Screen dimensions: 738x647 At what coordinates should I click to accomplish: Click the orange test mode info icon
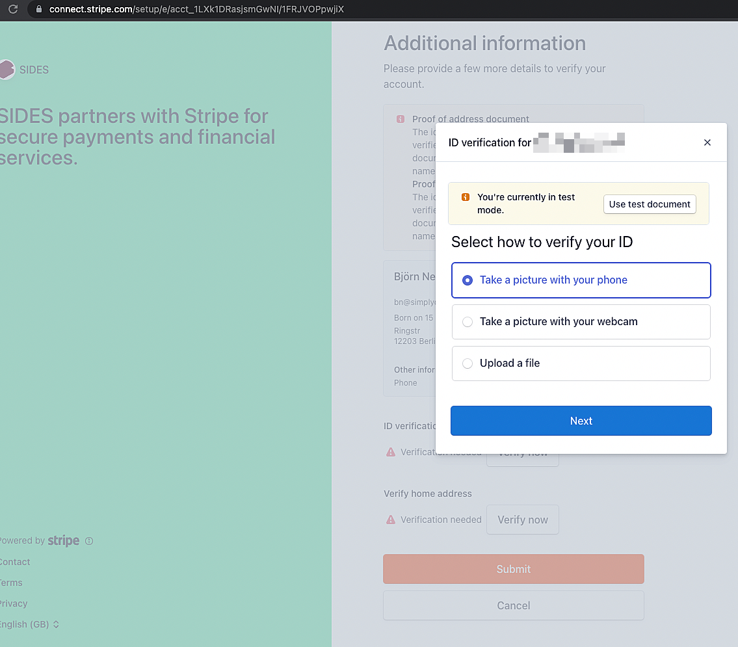click(x=466, y=197)
